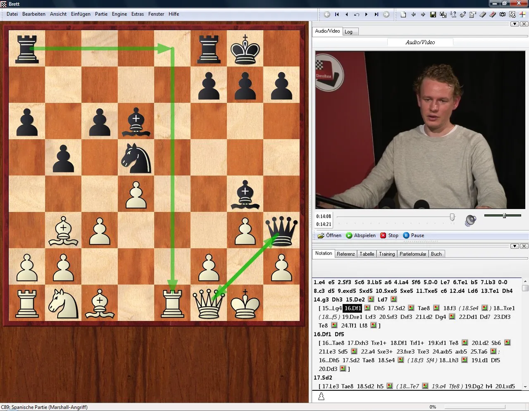
Task: Open the Hilfe menu
Action: pyautogui.click(x=174, y=14)
